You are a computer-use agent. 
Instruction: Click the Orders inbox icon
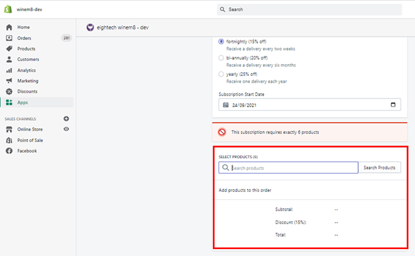coord(9,38)
